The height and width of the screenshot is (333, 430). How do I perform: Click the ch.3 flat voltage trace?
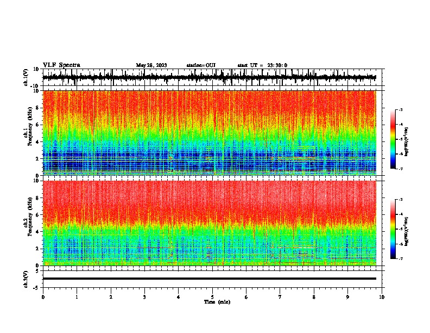[209, 279]
